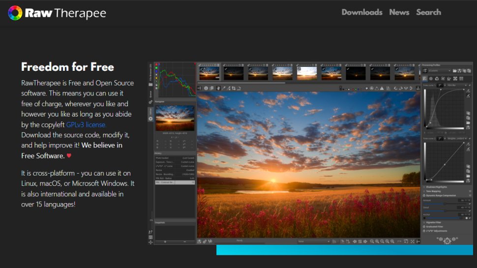Toggle Shadows/Highlights tool on

point(424,187)
